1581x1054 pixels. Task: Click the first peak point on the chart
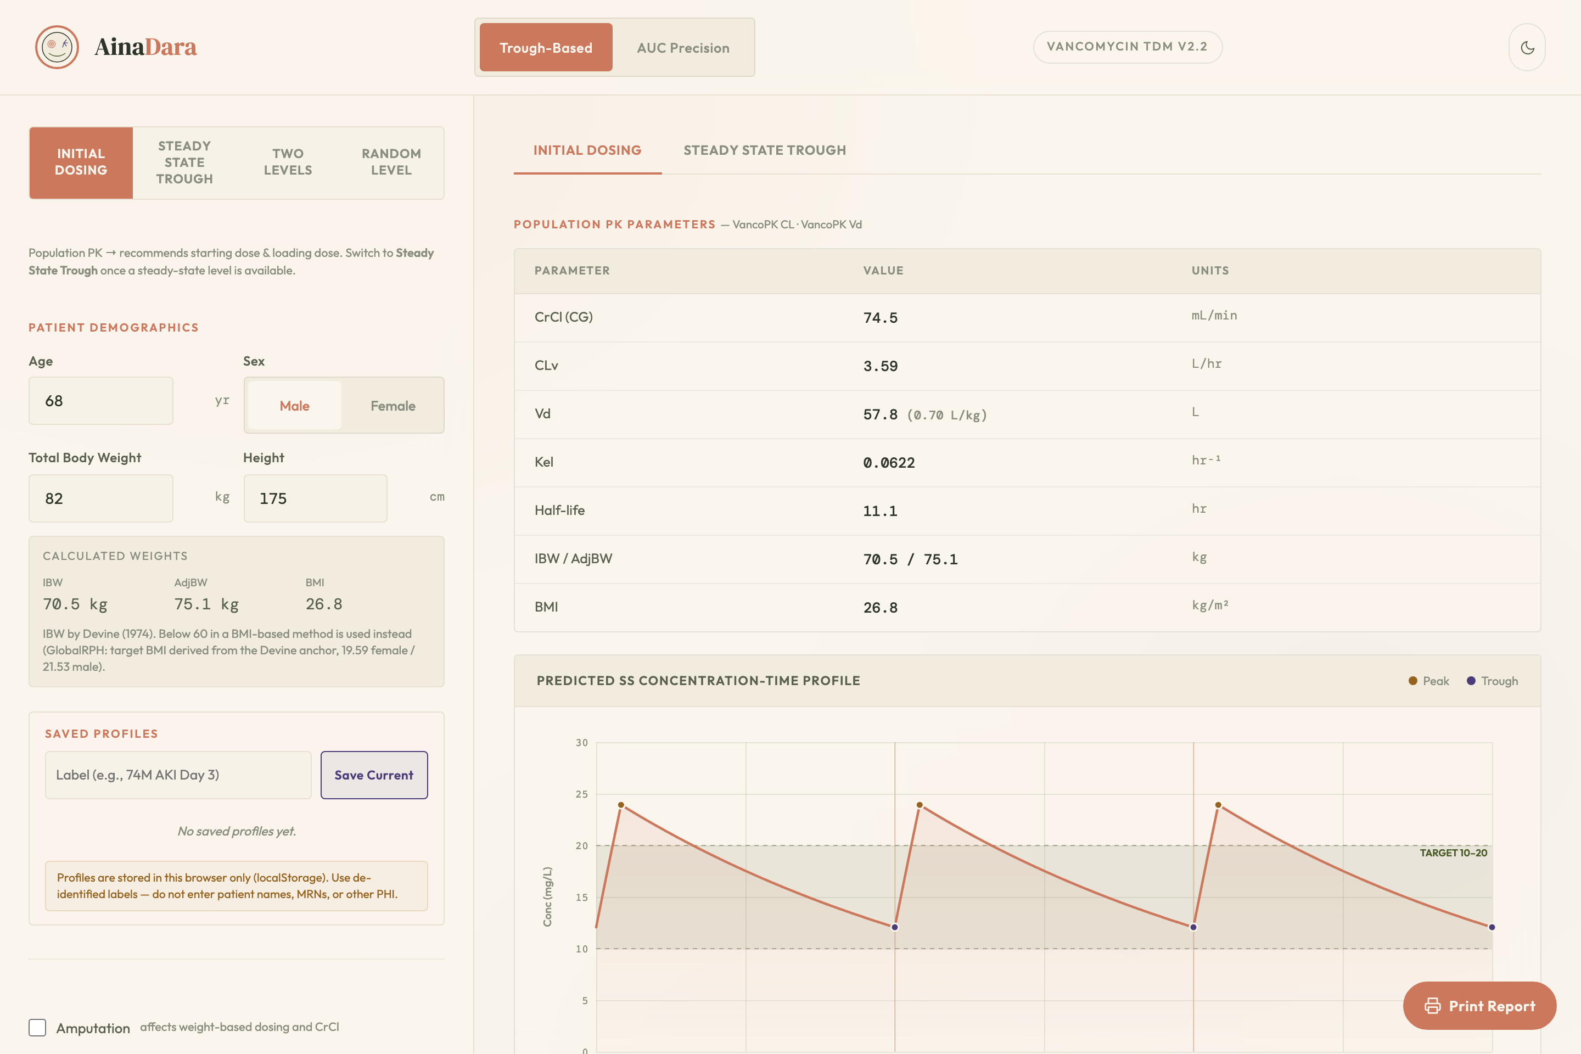[x=621, y=805]
